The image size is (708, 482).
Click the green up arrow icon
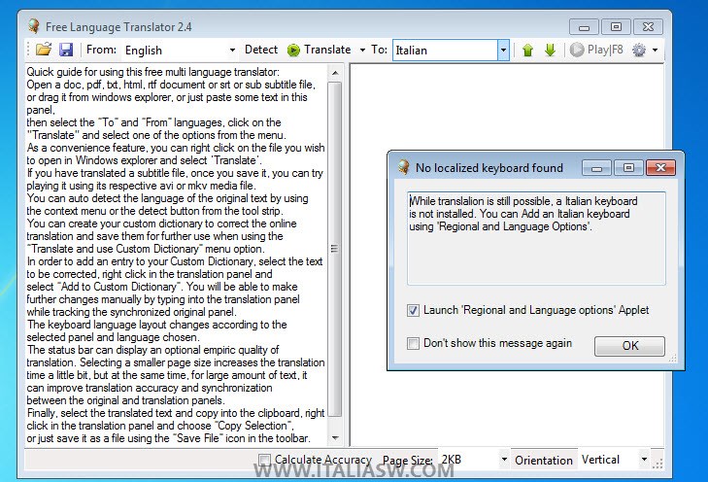click(x=527, y=50)
